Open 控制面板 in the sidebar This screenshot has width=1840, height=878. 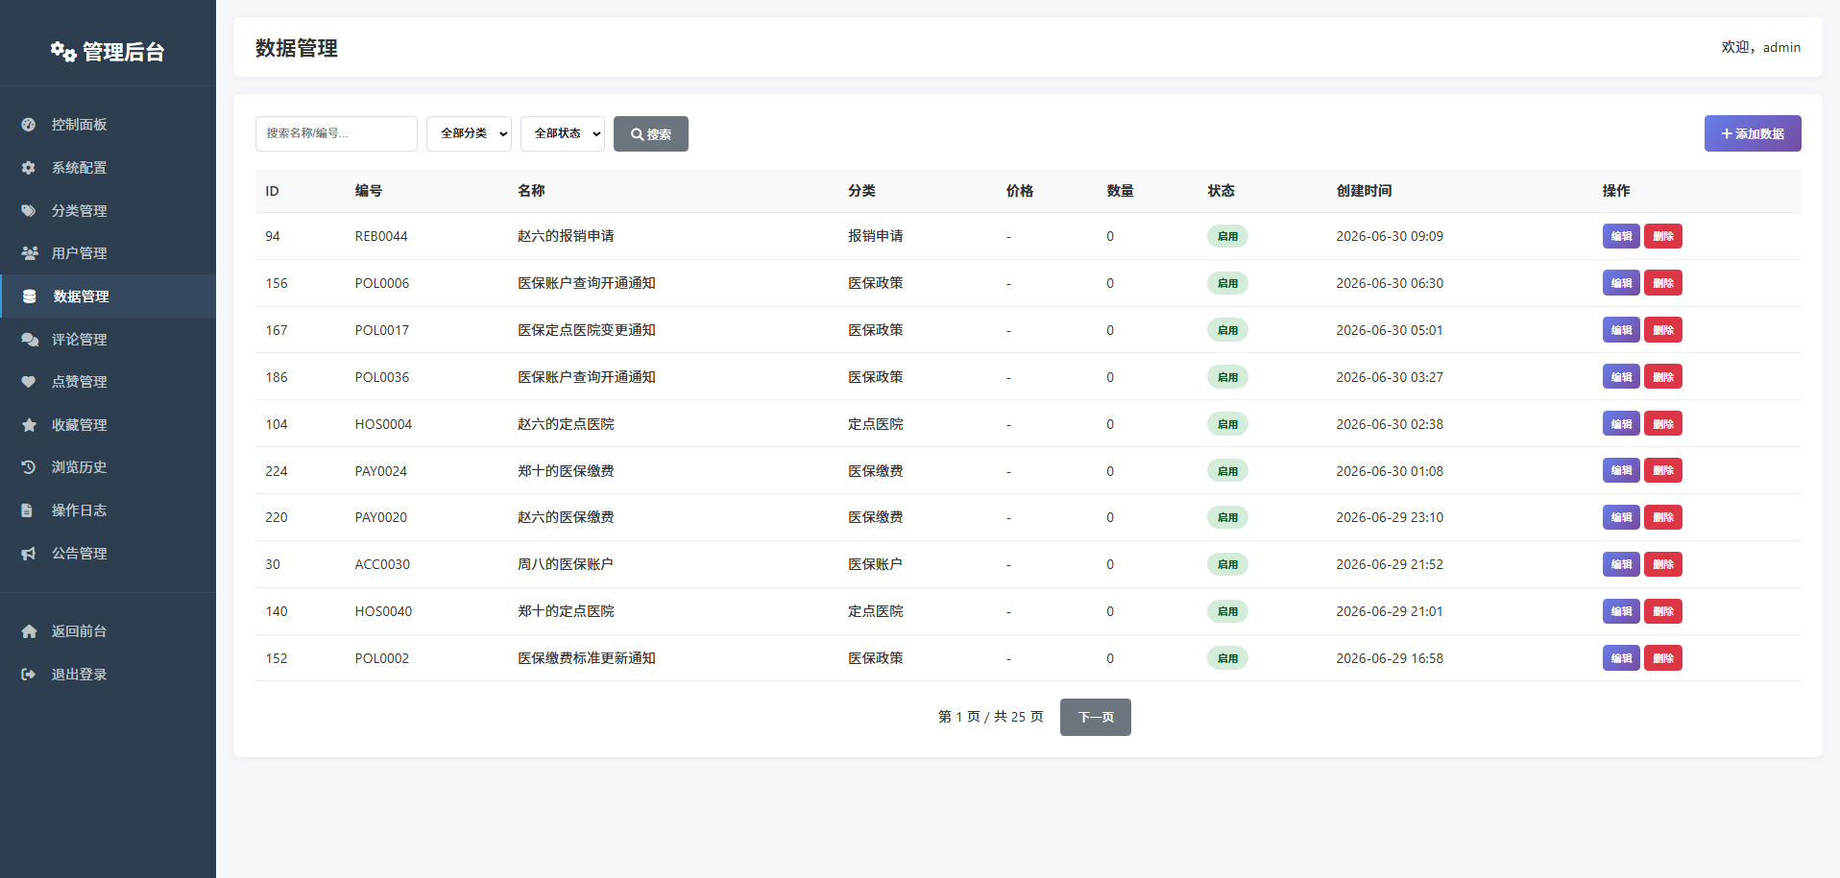point(108,125)
